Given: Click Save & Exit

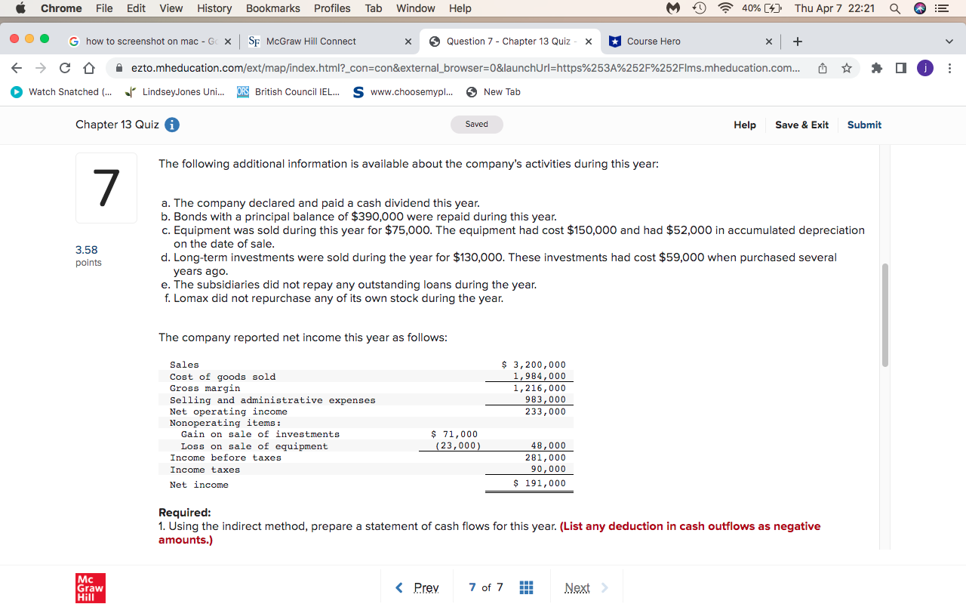Looking at the screenshot, I should coord(801,125).
